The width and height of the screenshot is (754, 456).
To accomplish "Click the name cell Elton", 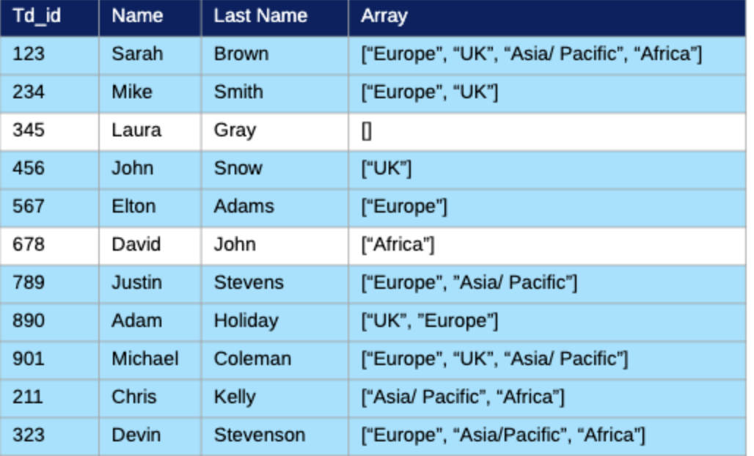I will point(133,207).
